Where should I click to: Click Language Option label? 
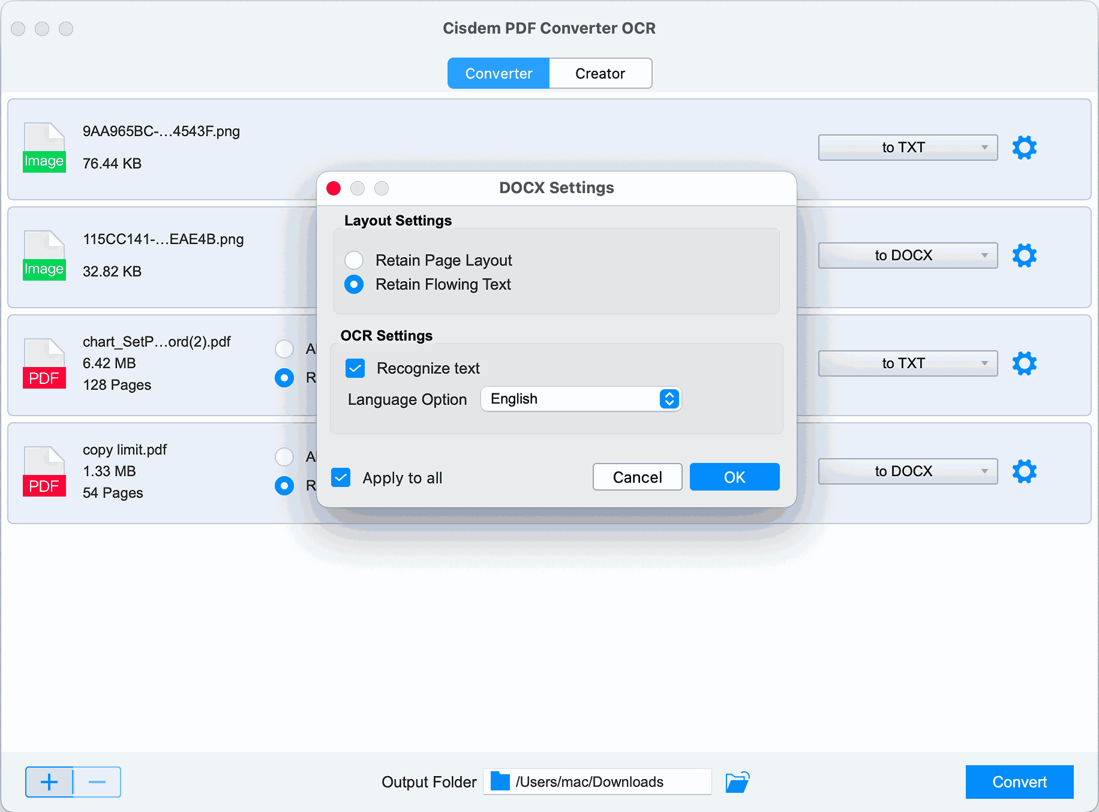tap(407, 399)
